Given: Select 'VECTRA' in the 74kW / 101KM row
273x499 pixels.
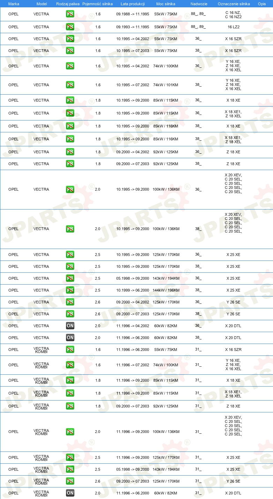Looking at the screenshot, I should pyautogui.click(x=41, y=85).
